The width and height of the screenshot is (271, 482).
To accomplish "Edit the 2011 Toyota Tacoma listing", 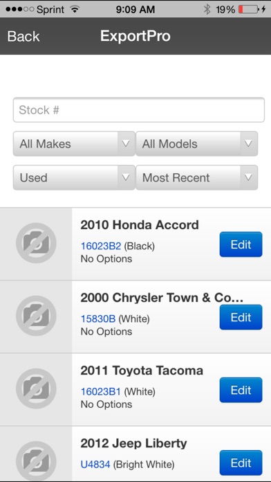I will 241,390.
